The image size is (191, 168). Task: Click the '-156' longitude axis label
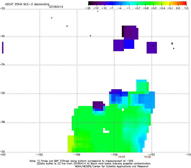[x=114, y=155]
